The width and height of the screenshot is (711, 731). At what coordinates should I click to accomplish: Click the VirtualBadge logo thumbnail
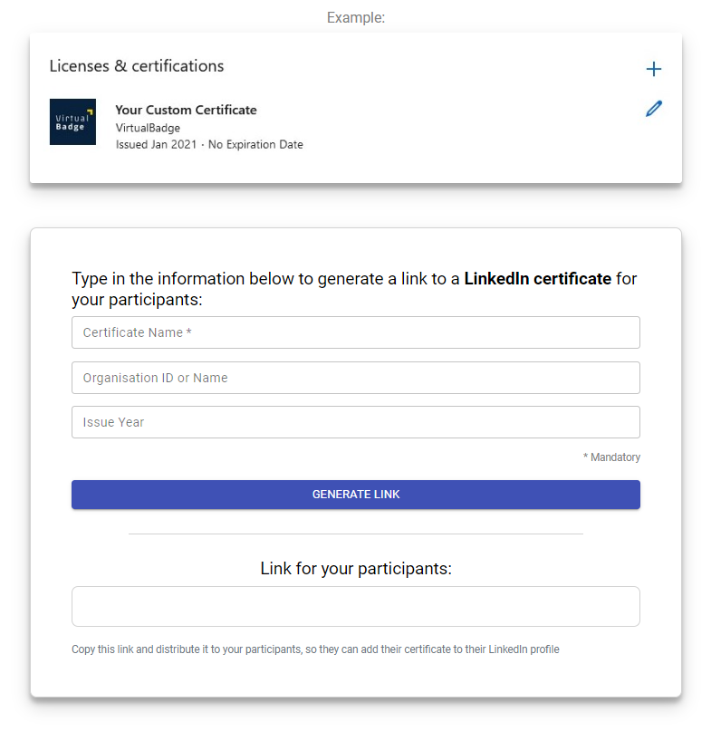pos(72,121)
